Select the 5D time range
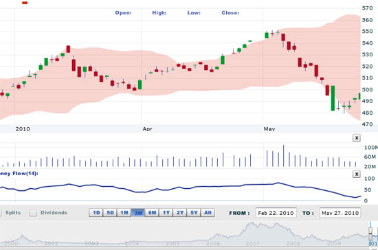Viewport: 378px width, 250px height. coord(110,213)
